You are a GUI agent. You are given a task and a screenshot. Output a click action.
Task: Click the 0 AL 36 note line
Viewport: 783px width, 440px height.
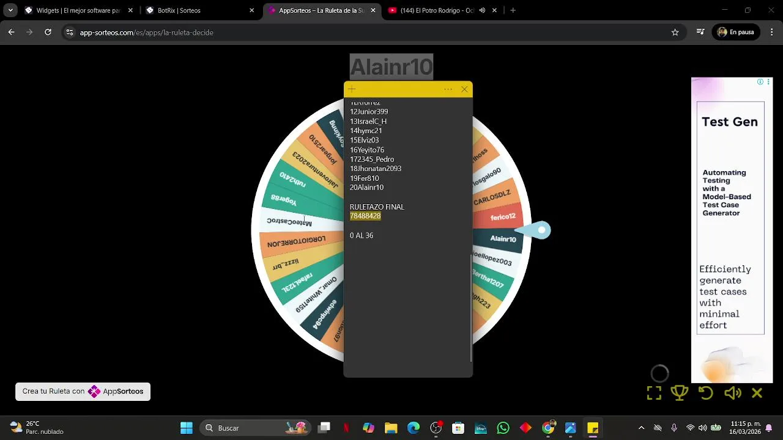(x=362, y=235)
